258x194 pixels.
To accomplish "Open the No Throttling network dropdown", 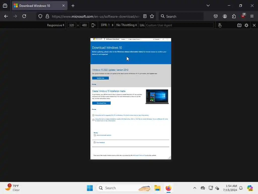I will pyautogui.click(x=126, y=25).
